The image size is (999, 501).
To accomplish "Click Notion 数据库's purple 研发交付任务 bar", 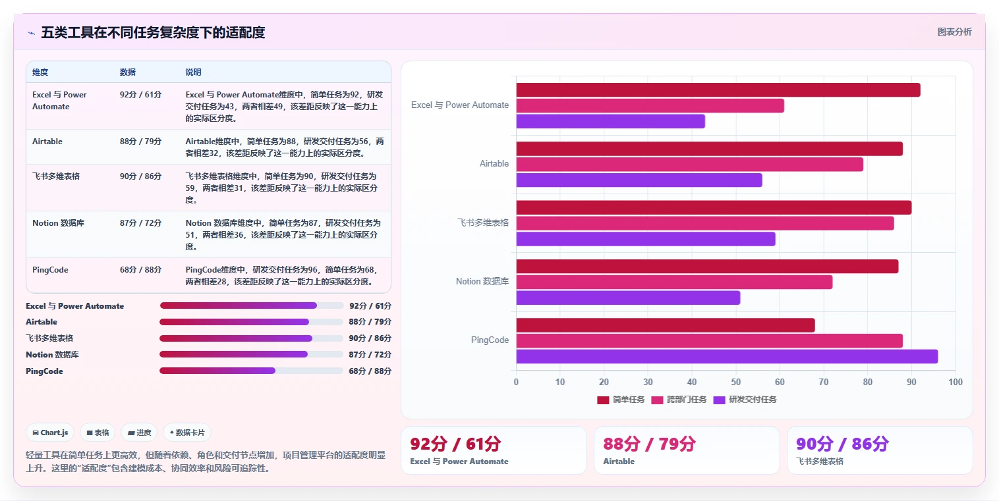I will 628,298.
